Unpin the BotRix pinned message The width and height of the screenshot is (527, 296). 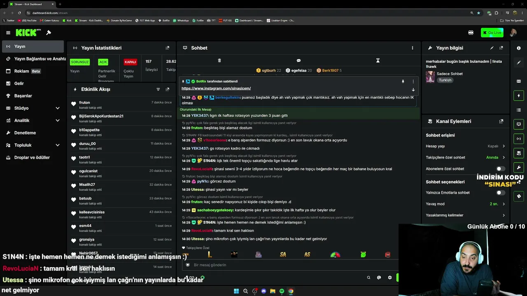[x=403, y=81]
